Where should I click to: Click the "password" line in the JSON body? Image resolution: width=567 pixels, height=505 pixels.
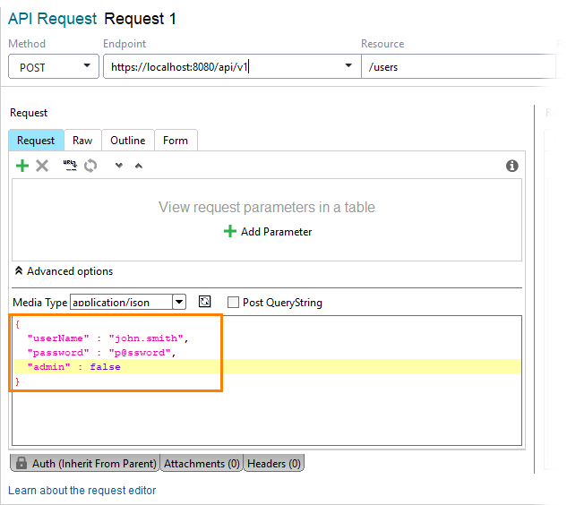point(101,353)
